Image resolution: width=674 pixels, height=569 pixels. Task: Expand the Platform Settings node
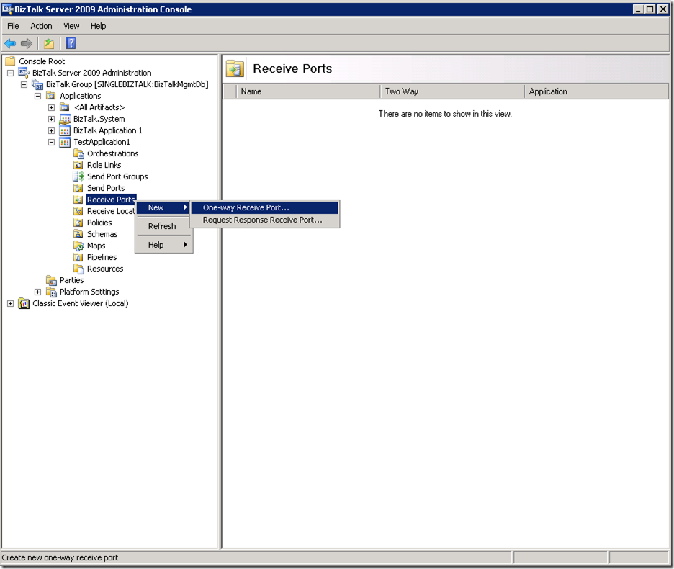pyautogui.click(x=38, y=292)
